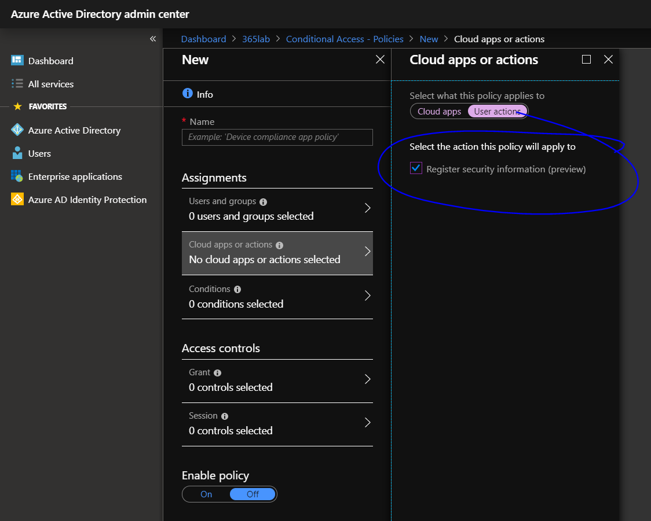Screen dimensions: 651x521
Task: Expand Cloud apps or actions chevron
Action: pos(367,252)
